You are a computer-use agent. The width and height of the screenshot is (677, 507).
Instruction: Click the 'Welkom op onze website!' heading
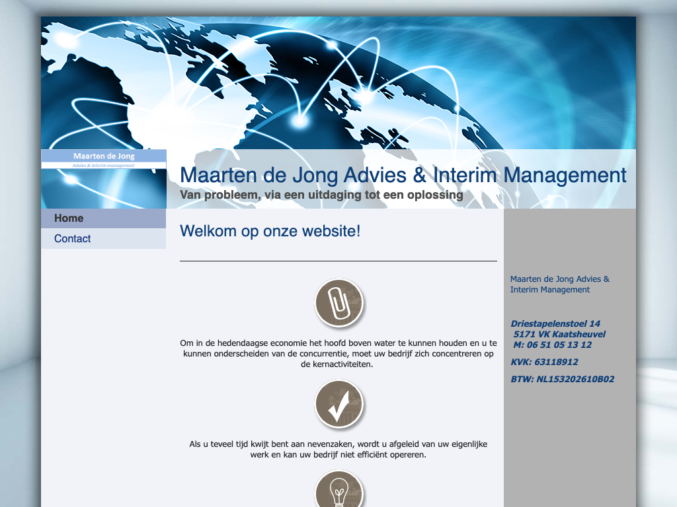[270, 231]
